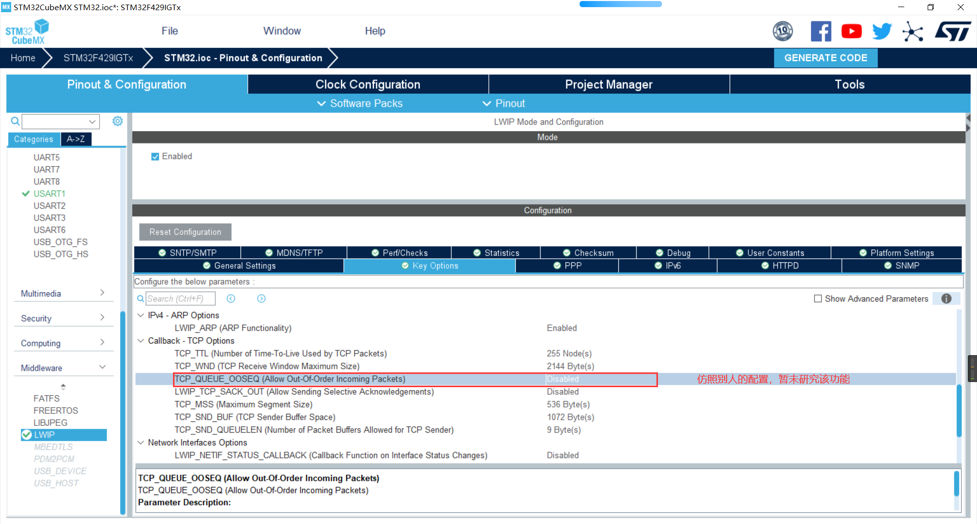Expand the Security category
Image resolution: width=977 pixels, height=524 pixels.
tap(63, 318)
